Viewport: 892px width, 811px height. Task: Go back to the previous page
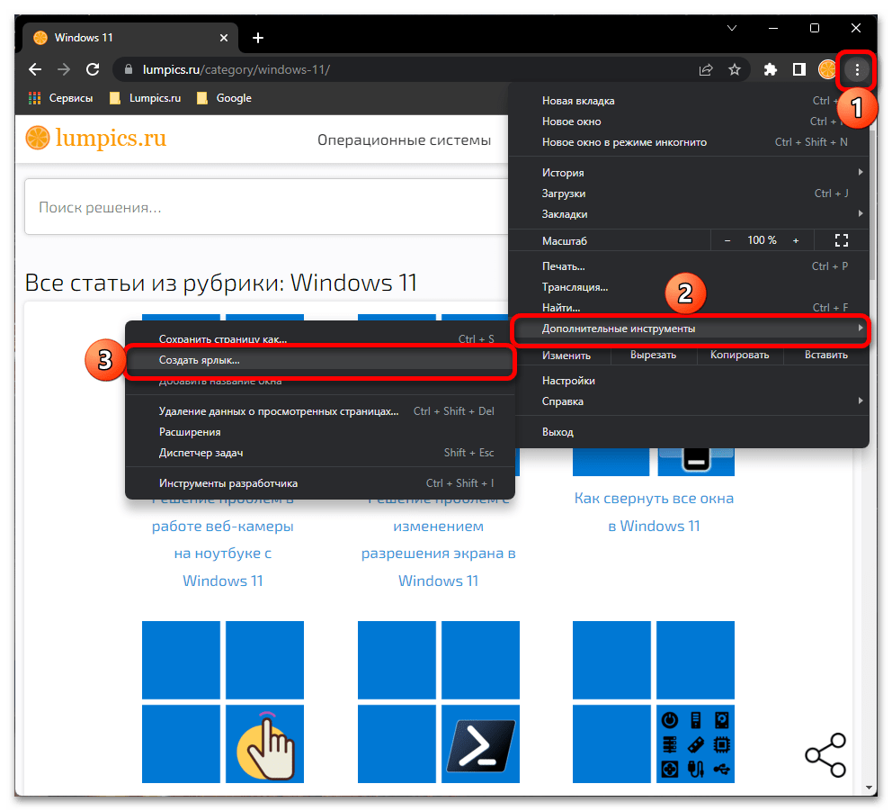point(35,69)
